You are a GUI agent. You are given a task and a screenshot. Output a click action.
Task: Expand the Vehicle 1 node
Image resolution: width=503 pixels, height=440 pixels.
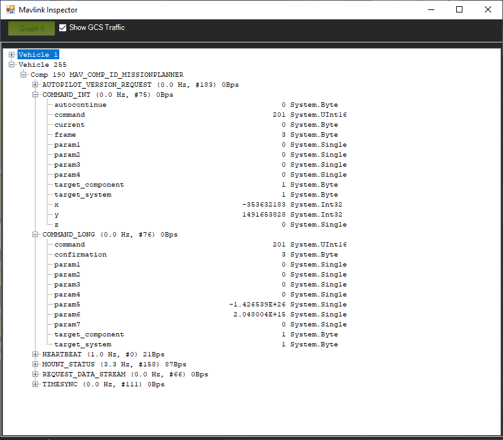12,54
